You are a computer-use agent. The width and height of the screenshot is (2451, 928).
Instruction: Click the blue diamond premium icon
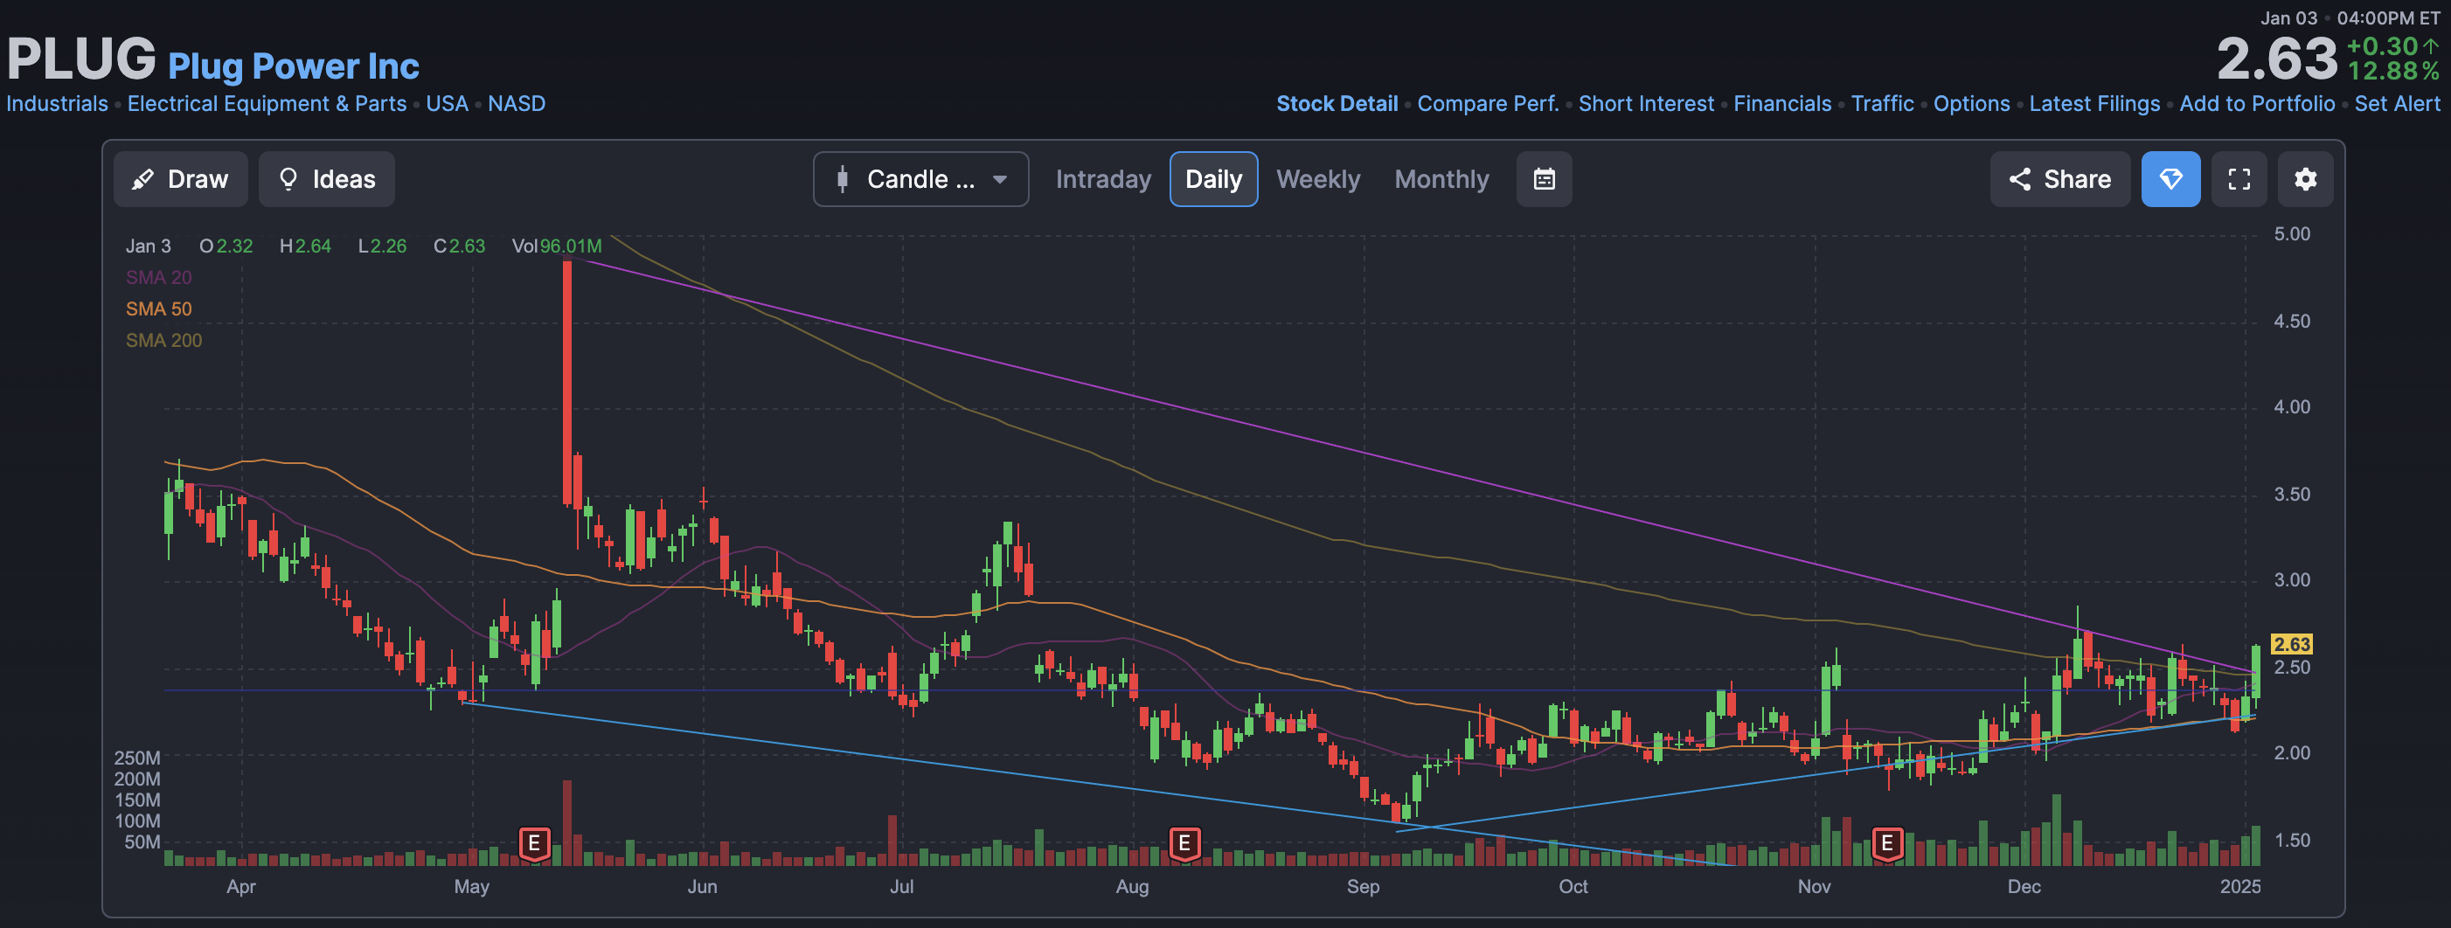tap(2170, 179)
